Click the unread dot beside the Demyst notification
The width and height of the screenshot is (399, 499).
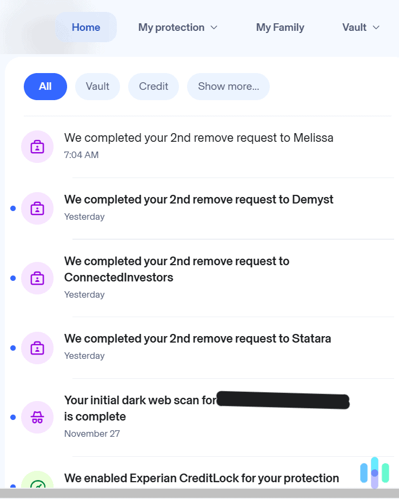click(12, 208)
